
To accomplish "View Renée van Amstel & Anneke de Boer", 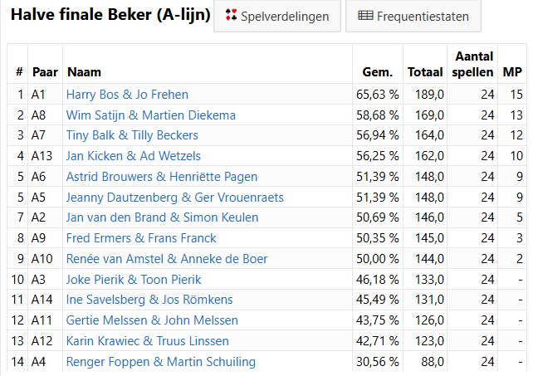I will click(167, 259).
